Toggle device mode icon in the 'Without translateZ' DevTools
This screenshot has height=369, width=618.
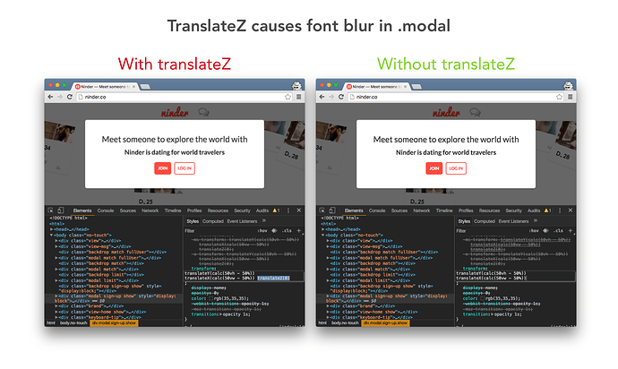coord(331,210)
